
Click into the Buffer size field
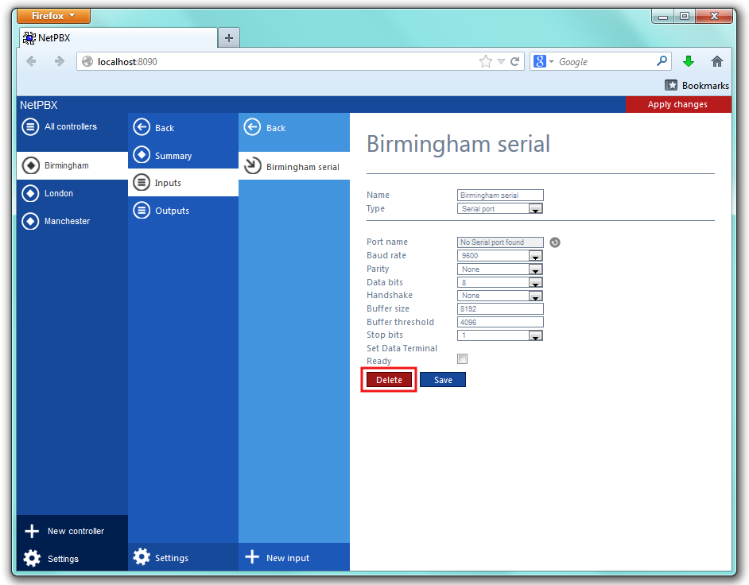tap(500, 308)
